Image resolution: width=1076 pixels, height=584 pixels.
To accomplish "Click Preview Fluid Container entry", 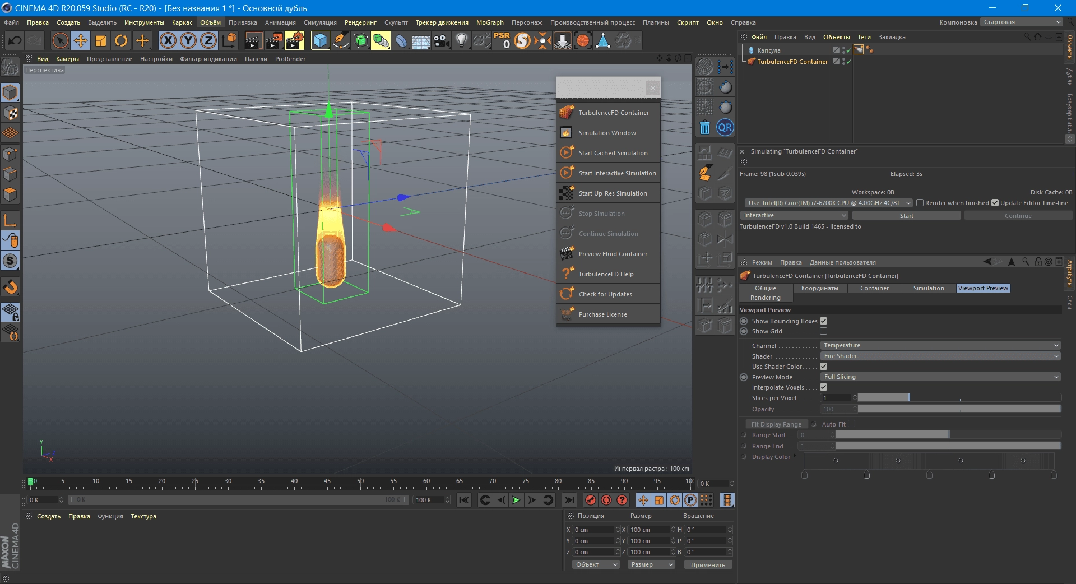I will coord(609,254).
